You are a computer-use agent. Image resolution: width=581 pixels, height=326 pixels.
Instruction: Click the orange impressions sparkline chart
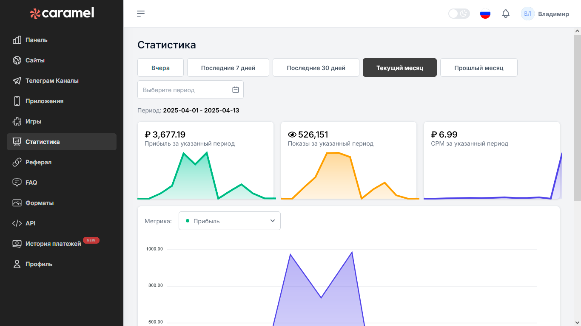(350, 175)
